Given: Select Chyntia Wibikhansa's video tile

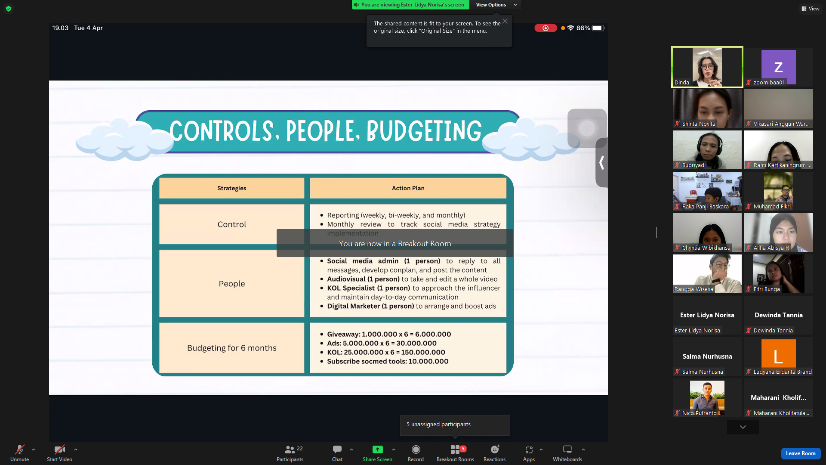Looking at the screenshot, I should pyautogui.click(x=707, y=232).
